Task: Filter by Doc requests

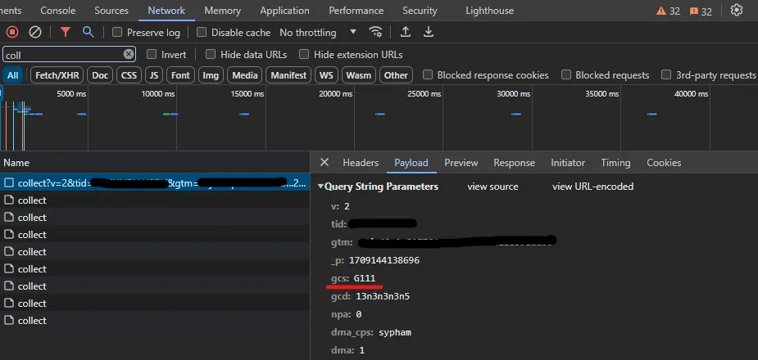Action: (100, 74)
